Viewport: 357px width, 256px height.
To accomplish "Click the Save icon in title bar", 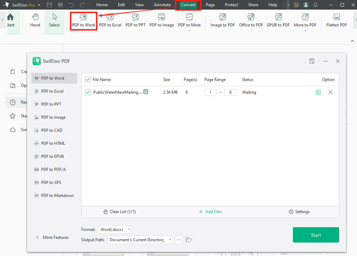I will (x=49, y=5).
